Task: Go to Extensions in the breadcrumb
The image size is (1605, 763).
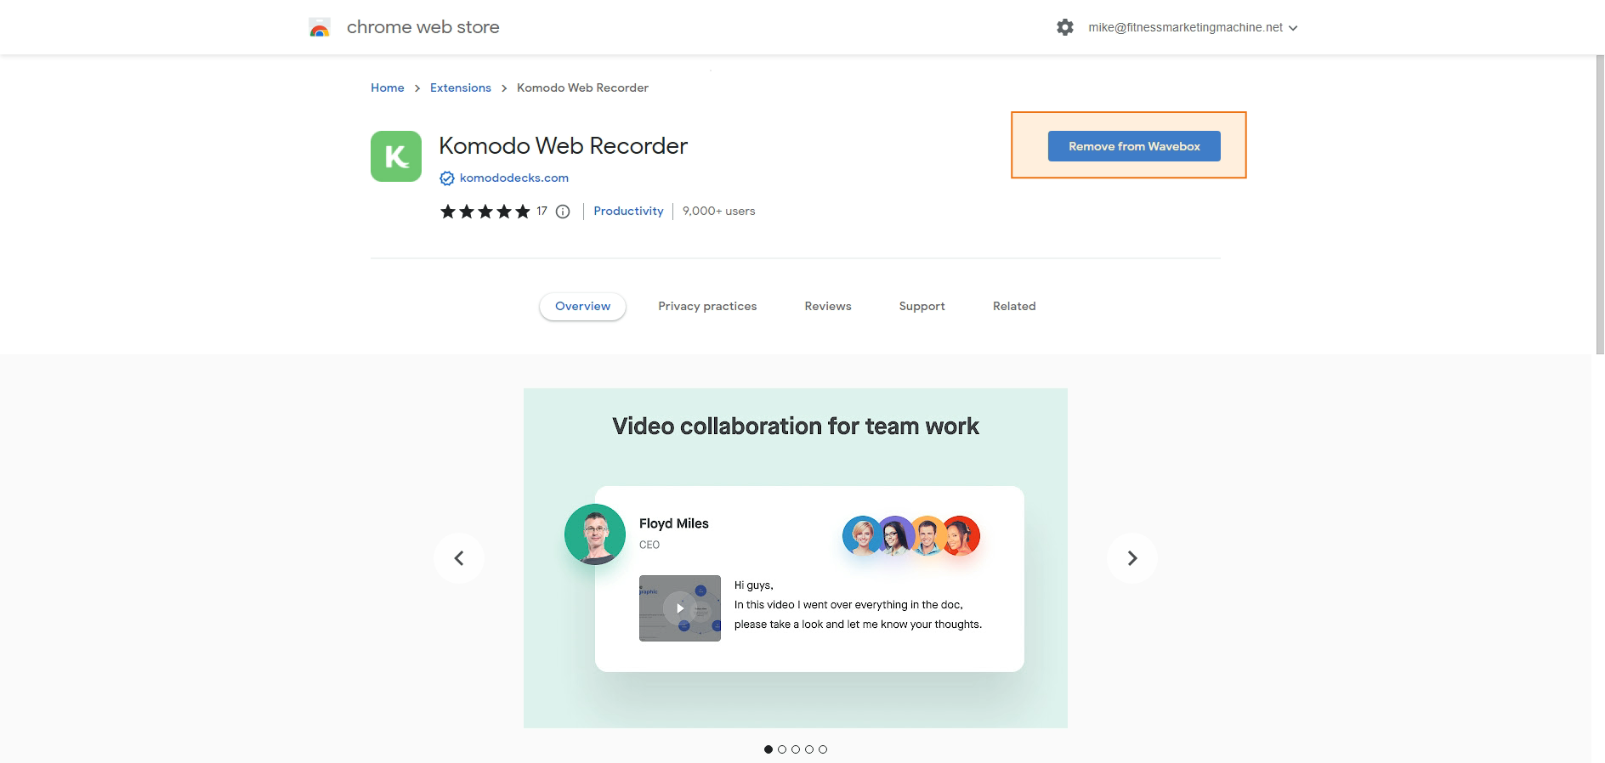Action: coord(460,88)
